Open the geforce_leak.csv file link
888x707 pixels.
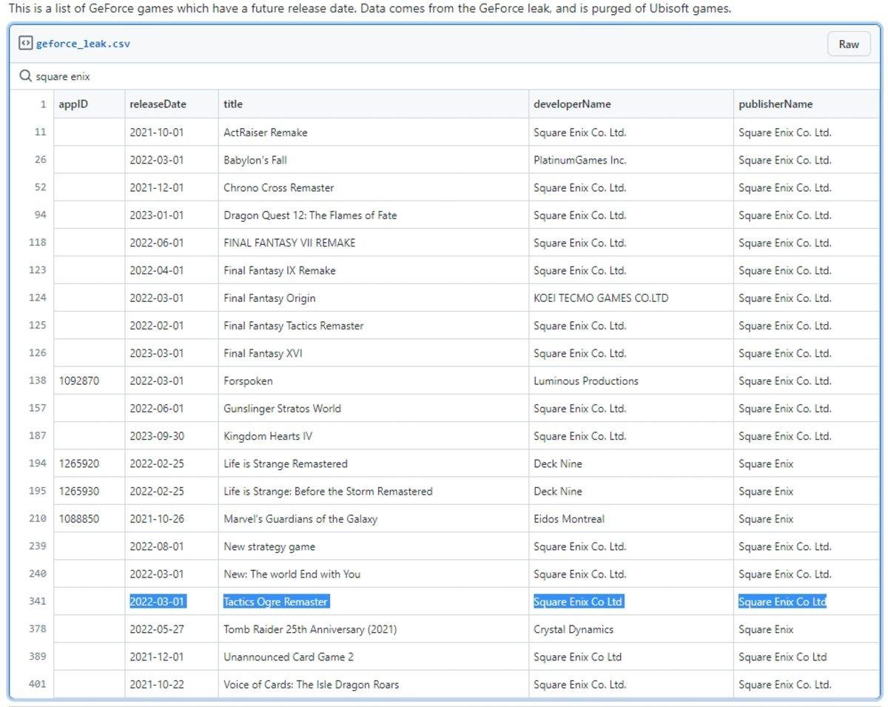[x=83, y=44]
